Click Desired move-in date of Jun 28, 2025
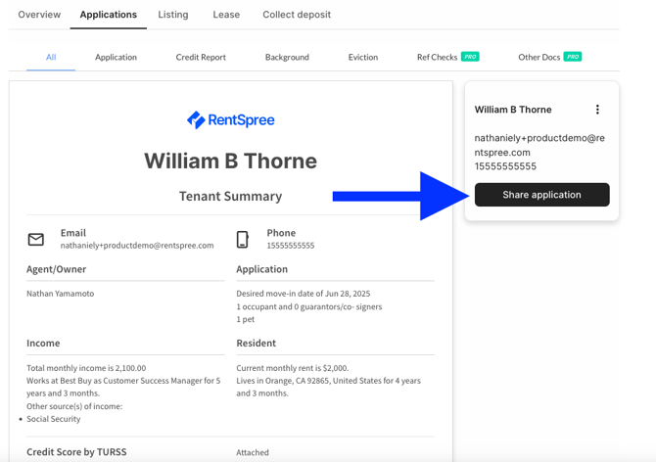 pos(304,294)
